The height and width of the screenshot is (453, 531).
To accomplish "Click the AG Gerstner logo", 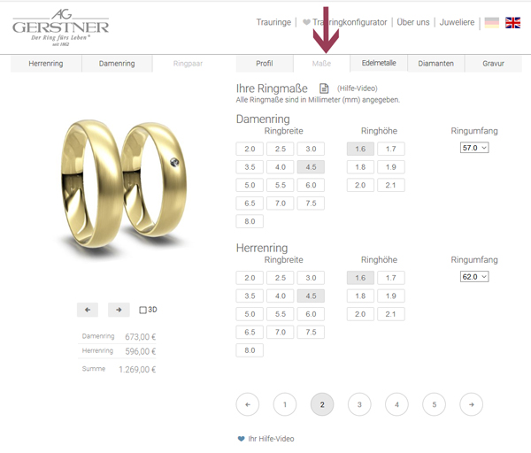I will coord(60,27).
